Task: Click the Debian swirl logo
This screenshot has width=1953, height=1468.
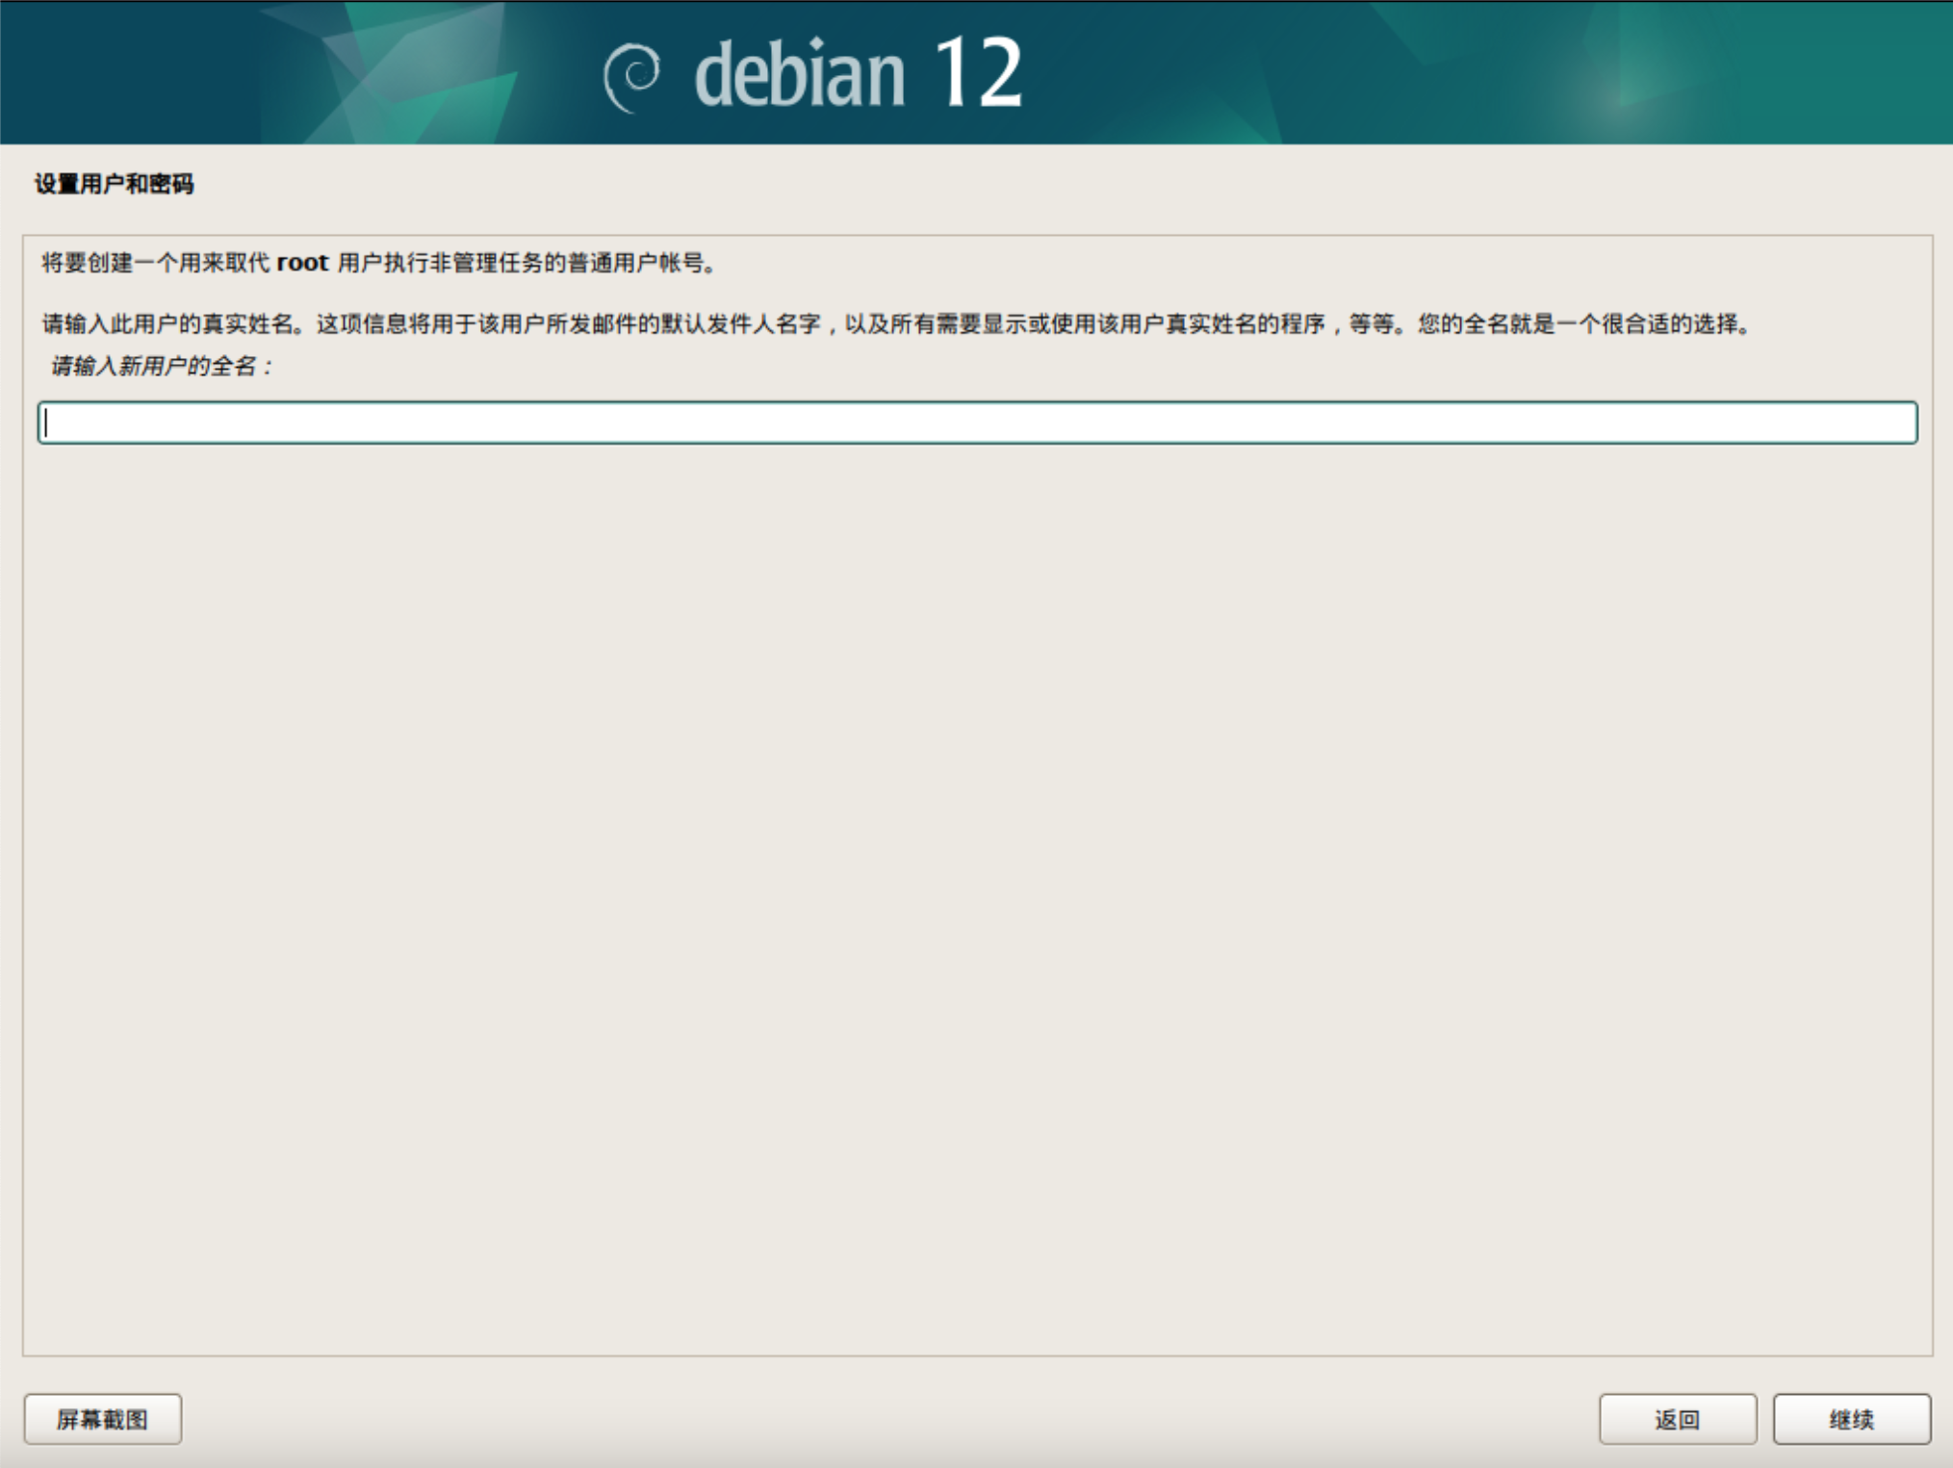Action: pos(631,76)
